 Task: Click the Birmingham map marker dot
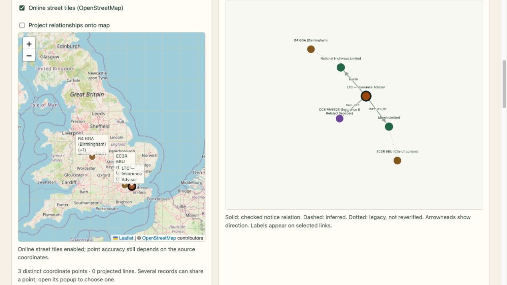[92, 157]
